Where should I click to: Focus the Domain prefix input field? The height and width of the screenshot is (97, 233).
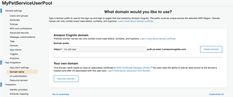click(104, 49)
